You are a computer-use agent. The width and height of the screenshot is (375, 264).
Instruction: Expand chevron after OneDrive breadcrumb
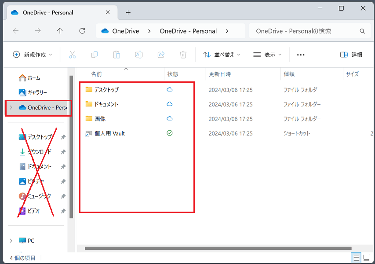tap(149, 31)
